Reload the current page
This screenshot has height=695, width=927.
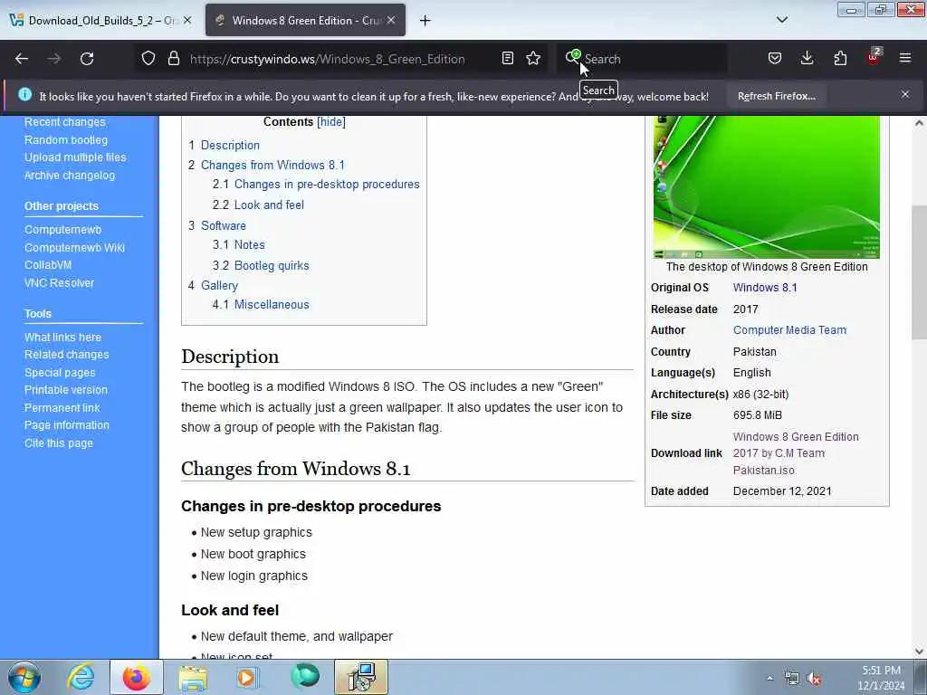pos(87,59)
